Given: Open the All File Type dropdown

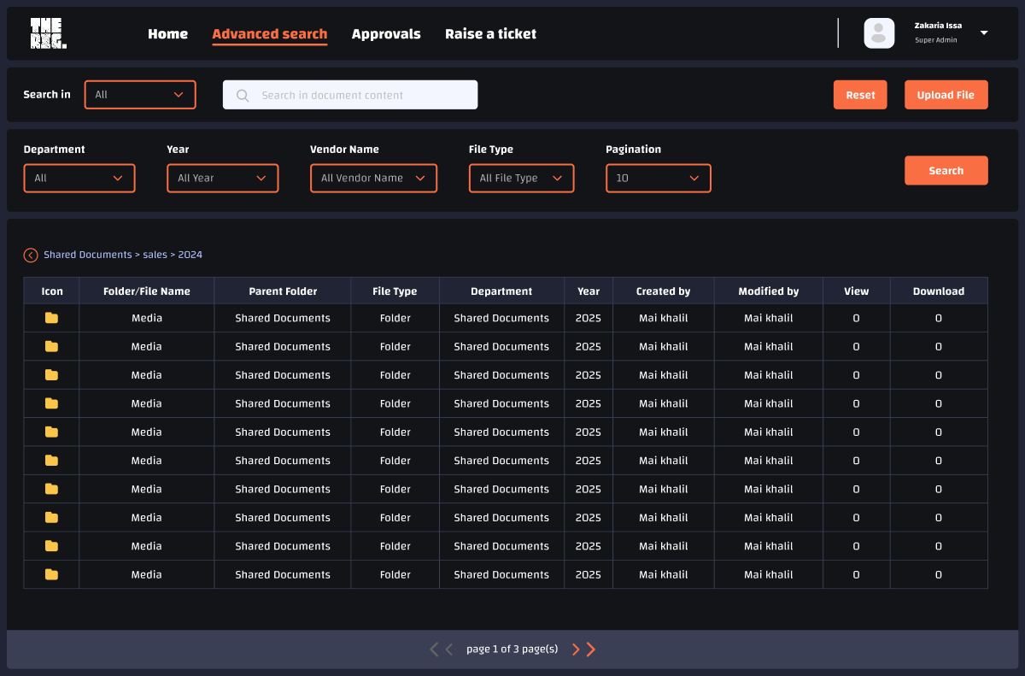Looking at the screenshot, I should (521, 178).
